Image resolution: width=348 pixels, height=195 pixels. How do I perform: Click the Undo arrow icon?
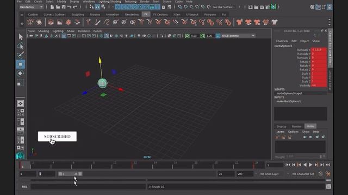(x=70, y=7)
